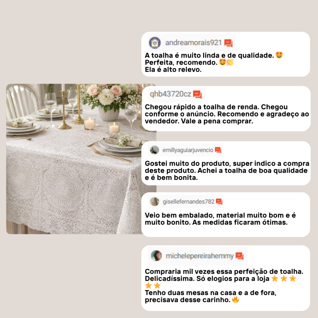Open username emillyaguiarjuvencio

[x=188, y=150]
